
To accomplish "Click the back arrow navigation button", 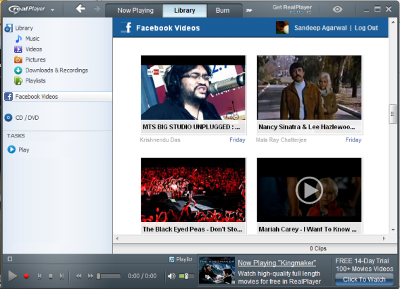I will tap(81, 9).
